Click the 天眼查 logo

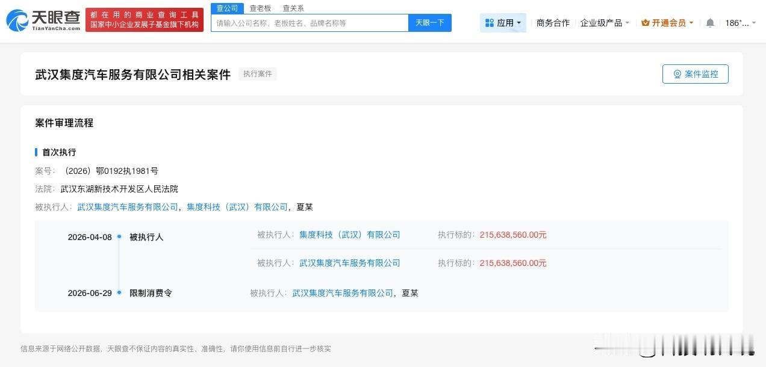click(43, 20)
